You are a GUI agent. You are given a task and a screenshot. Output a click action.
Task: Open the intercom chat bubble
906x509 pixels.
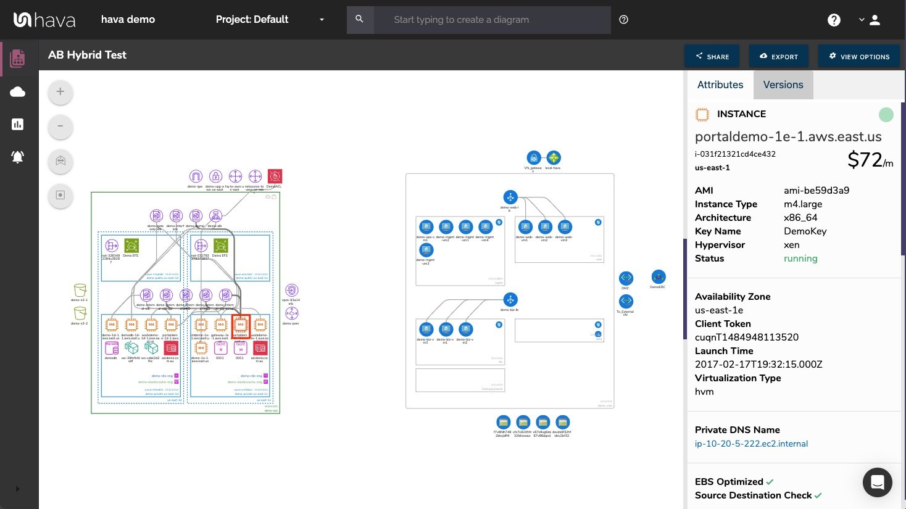pyautogui.click(x=877, y=482)
